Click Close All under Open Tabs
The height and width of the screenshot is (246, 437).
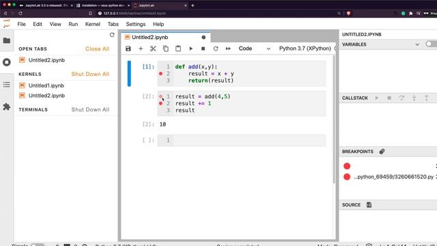tap(97, 49)
